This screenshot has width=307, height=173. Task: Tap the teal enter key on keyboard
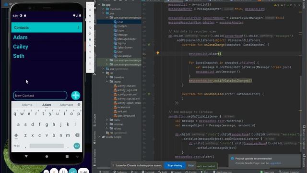point(77,146)
